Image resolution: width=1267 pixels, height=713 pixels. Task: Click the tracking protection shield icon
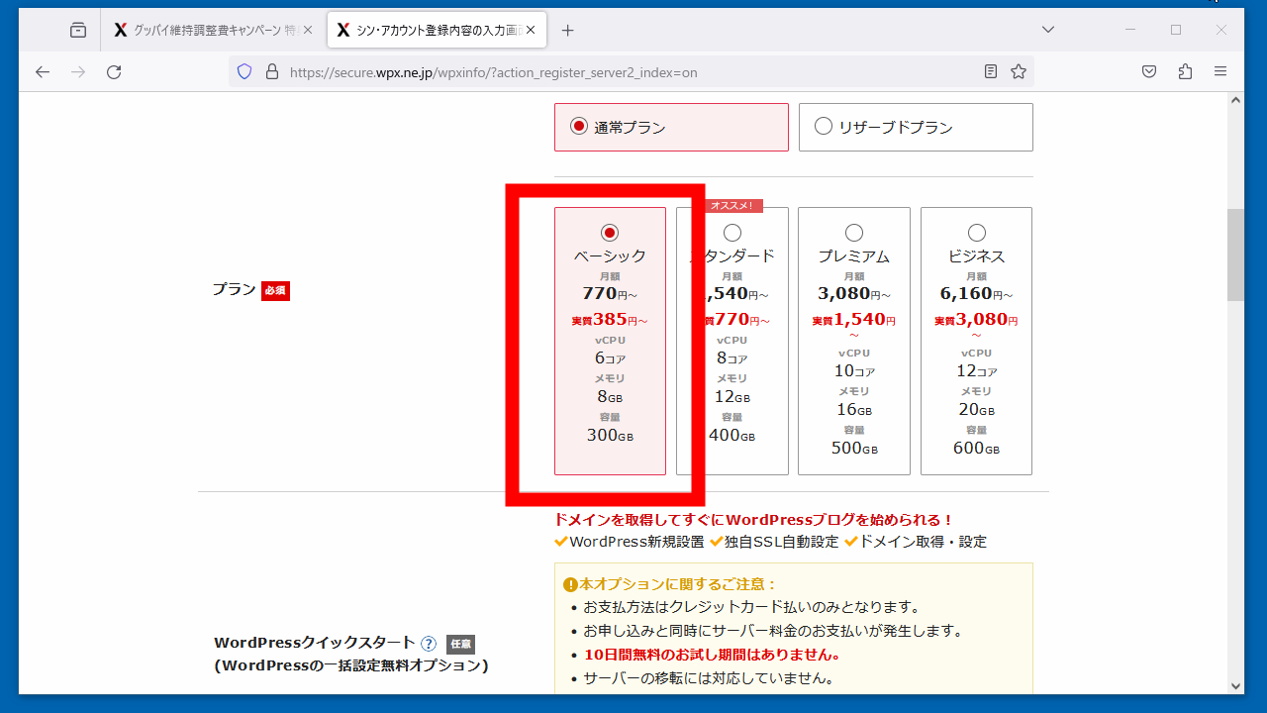[244, 71]
